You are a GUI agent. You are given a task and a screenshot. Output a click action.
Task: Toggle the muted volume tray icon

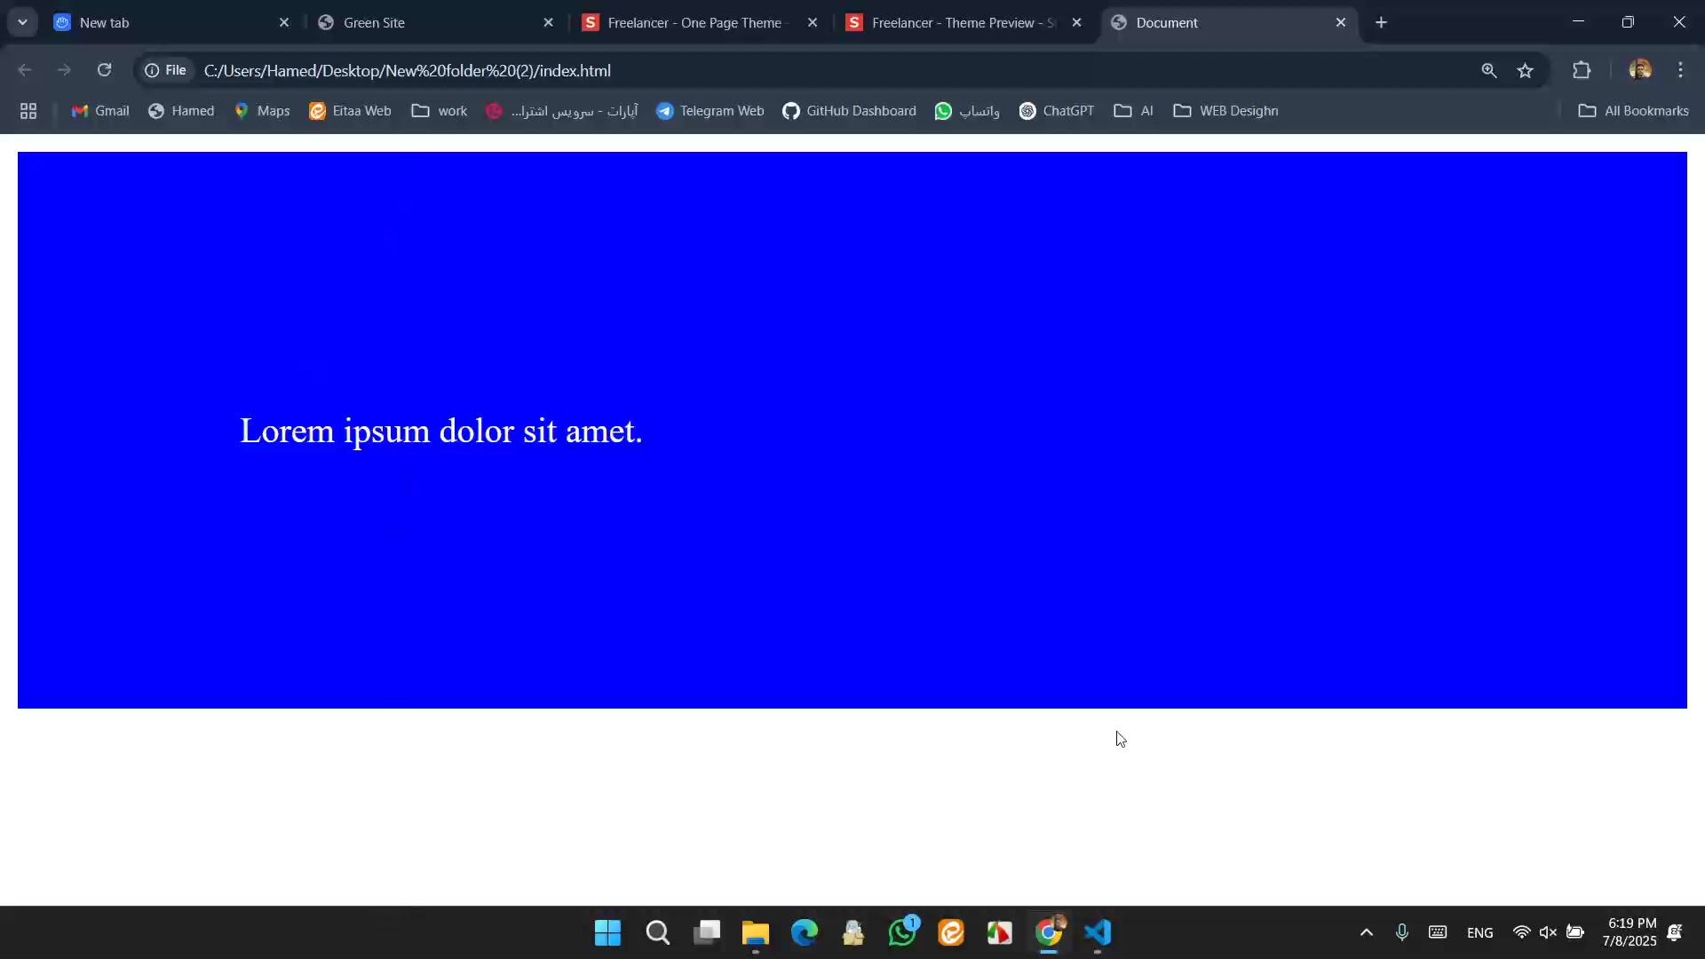pos(1548,932)
